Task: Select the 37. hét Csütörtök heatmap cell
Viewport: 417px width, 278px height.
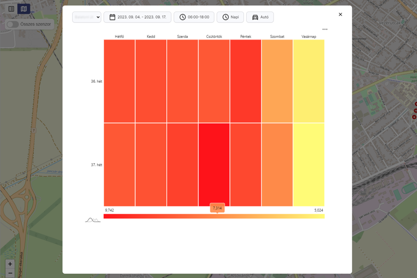Action: click(214, 164)
